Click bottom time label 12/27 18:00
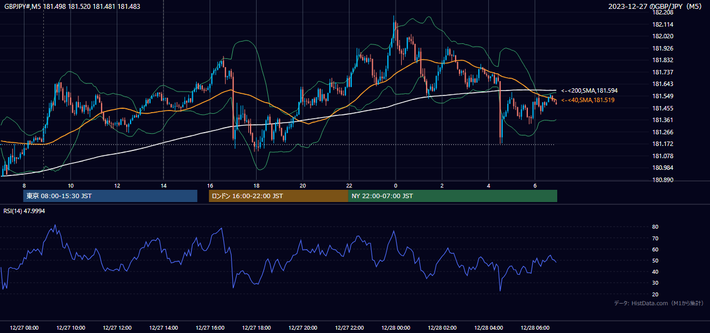Image resolution: width=710 pixels, height=333 pixels. [x=256, y=327]
